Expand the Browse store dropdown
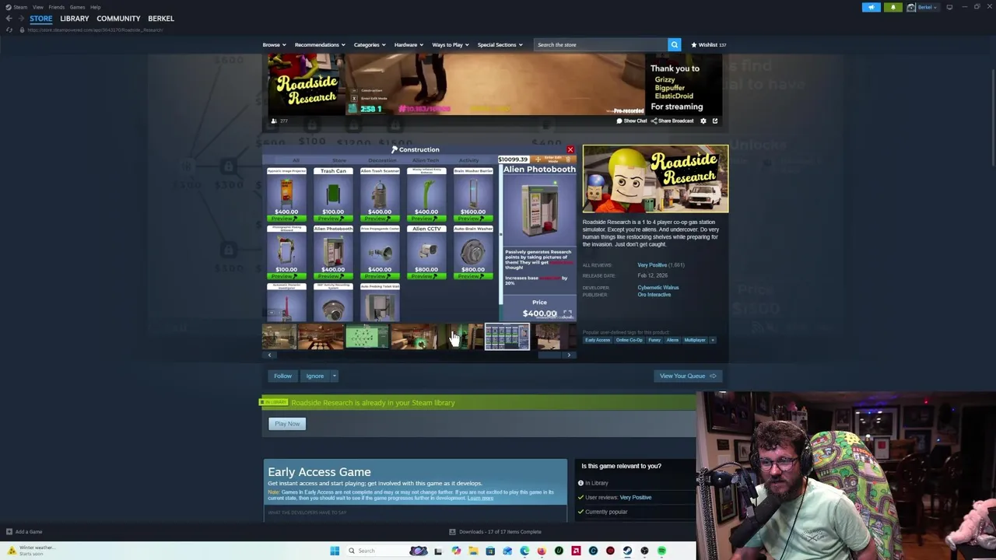The width and height of the screenshot is (996, 560). click(x=274, y=45)
